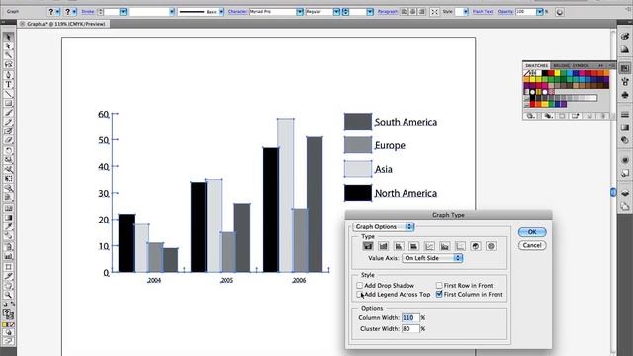Enable Add Legend Across Top checkbox
The width and height of the screenshot is (633, 356).
tap(359, 295)
